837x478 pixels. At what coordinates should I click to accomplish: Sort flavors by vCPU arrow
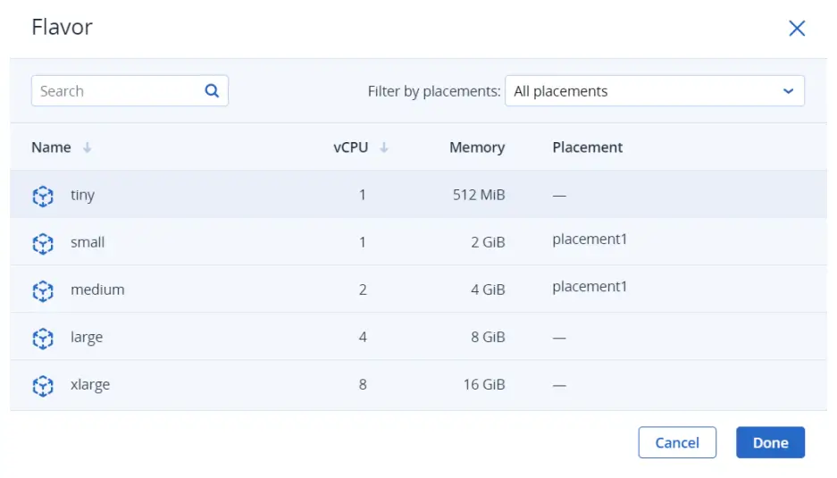(x=384, y=148)
